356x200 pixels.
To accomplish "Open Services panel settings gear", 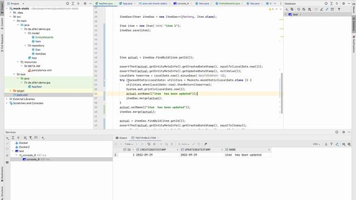I will pos(344,132).
